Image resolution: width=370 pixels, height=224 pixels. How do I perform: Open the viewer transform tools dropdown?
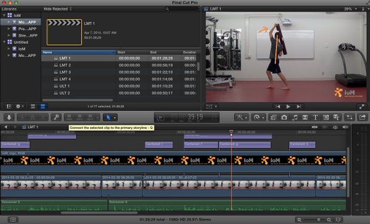coord(211,107)
